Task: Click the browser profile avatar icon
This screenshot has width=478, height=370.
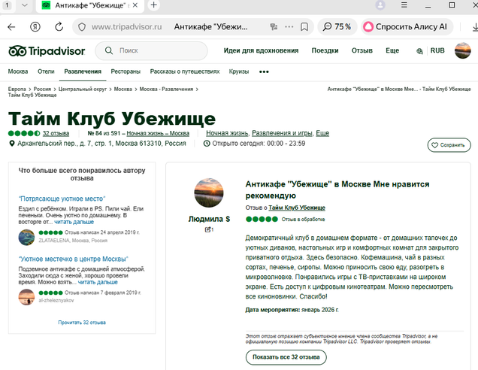Action: [x=380, y=5]
